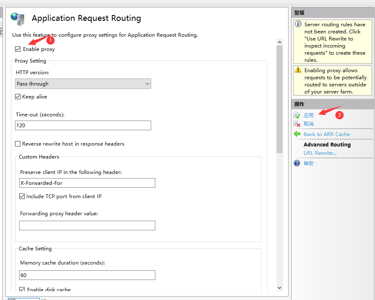Uncheck the Keep alive checkbox
Image resolution: width=375 pixels, height=300 pixels.
click(x=18, y=97)
